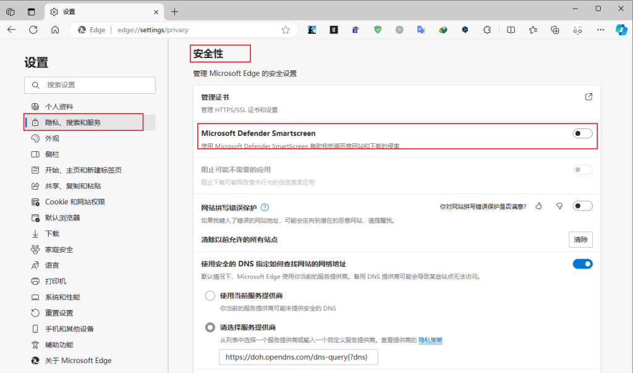Open the translate extension icon
This screenshot has height=373, width=633.
[421, 30]
